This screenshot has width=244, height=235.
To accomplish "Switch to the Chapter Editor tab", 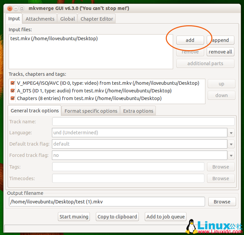I will point(97,19).
